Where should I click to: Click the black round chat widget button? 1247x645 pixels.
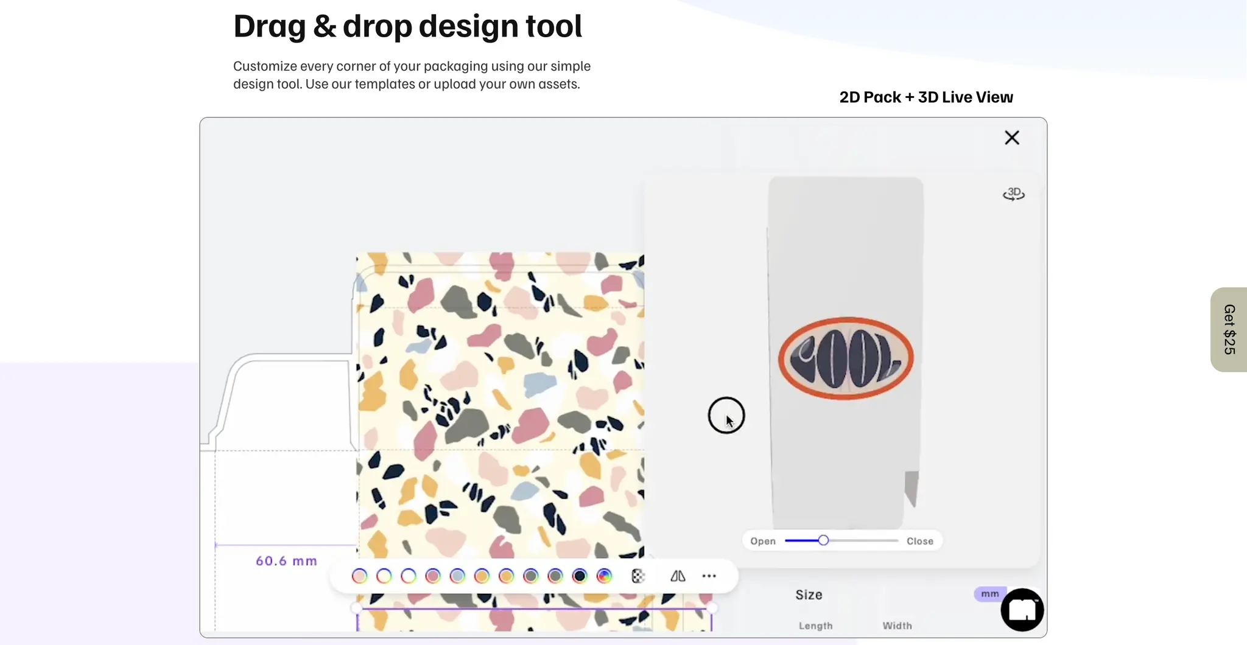pyautogui.click(x=1022, y=610)
